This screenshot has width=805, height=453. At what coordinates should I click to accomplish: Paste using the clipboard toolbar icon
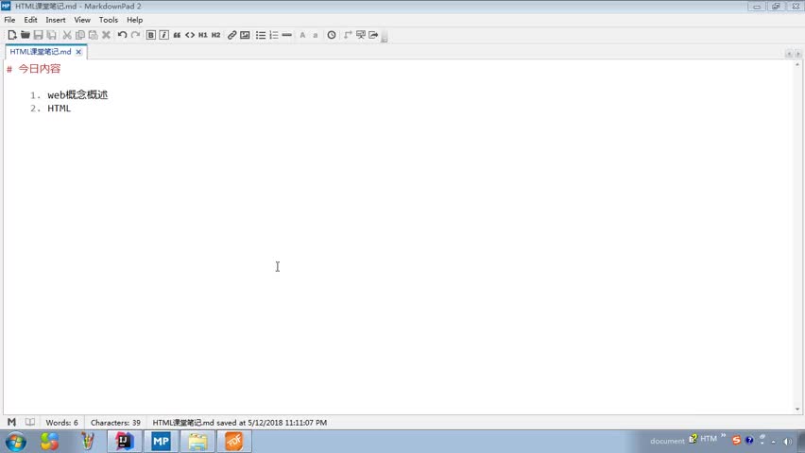(93, 35)
